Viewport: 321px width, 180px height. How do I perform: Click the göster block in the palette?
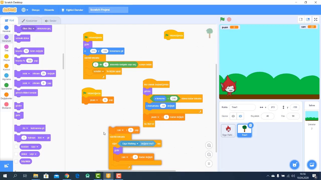click(19, 106)
